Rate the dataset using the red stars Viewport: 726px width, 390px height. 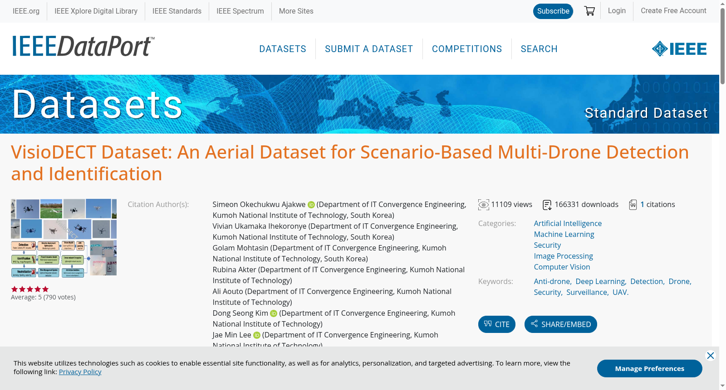(x=30, y=289)
